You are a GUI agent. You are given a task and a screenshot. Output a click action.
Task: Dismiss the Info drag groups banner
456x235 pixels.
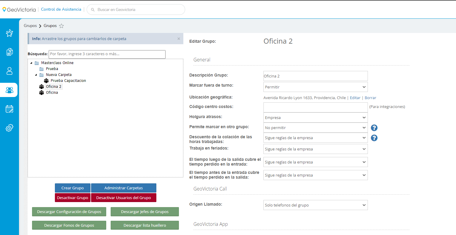(x=179, y=39)
